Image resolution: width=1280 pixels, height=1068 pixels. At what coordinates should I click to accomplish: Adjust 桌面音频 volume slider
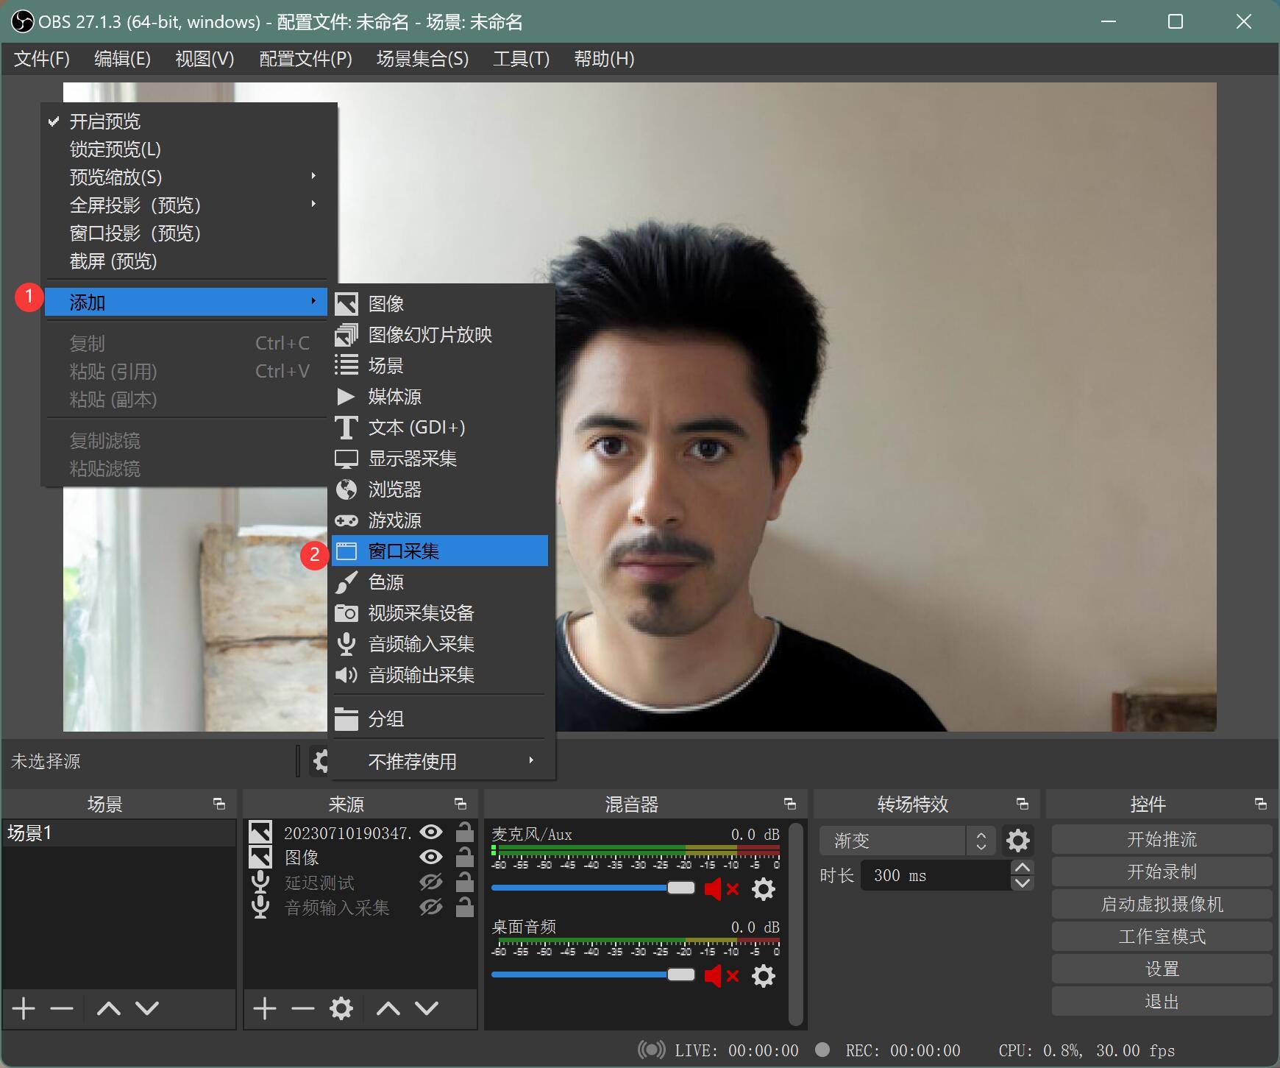click(x=593, y=975)
